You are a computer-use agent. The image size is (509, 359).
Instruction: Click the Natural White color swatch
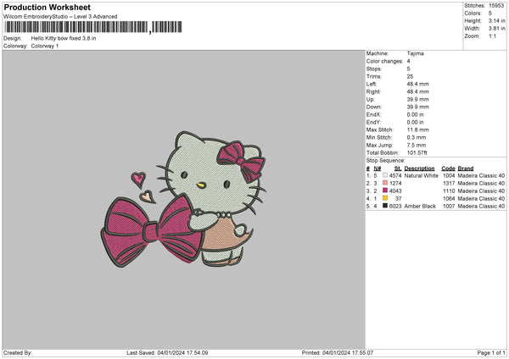pos(386,175)
